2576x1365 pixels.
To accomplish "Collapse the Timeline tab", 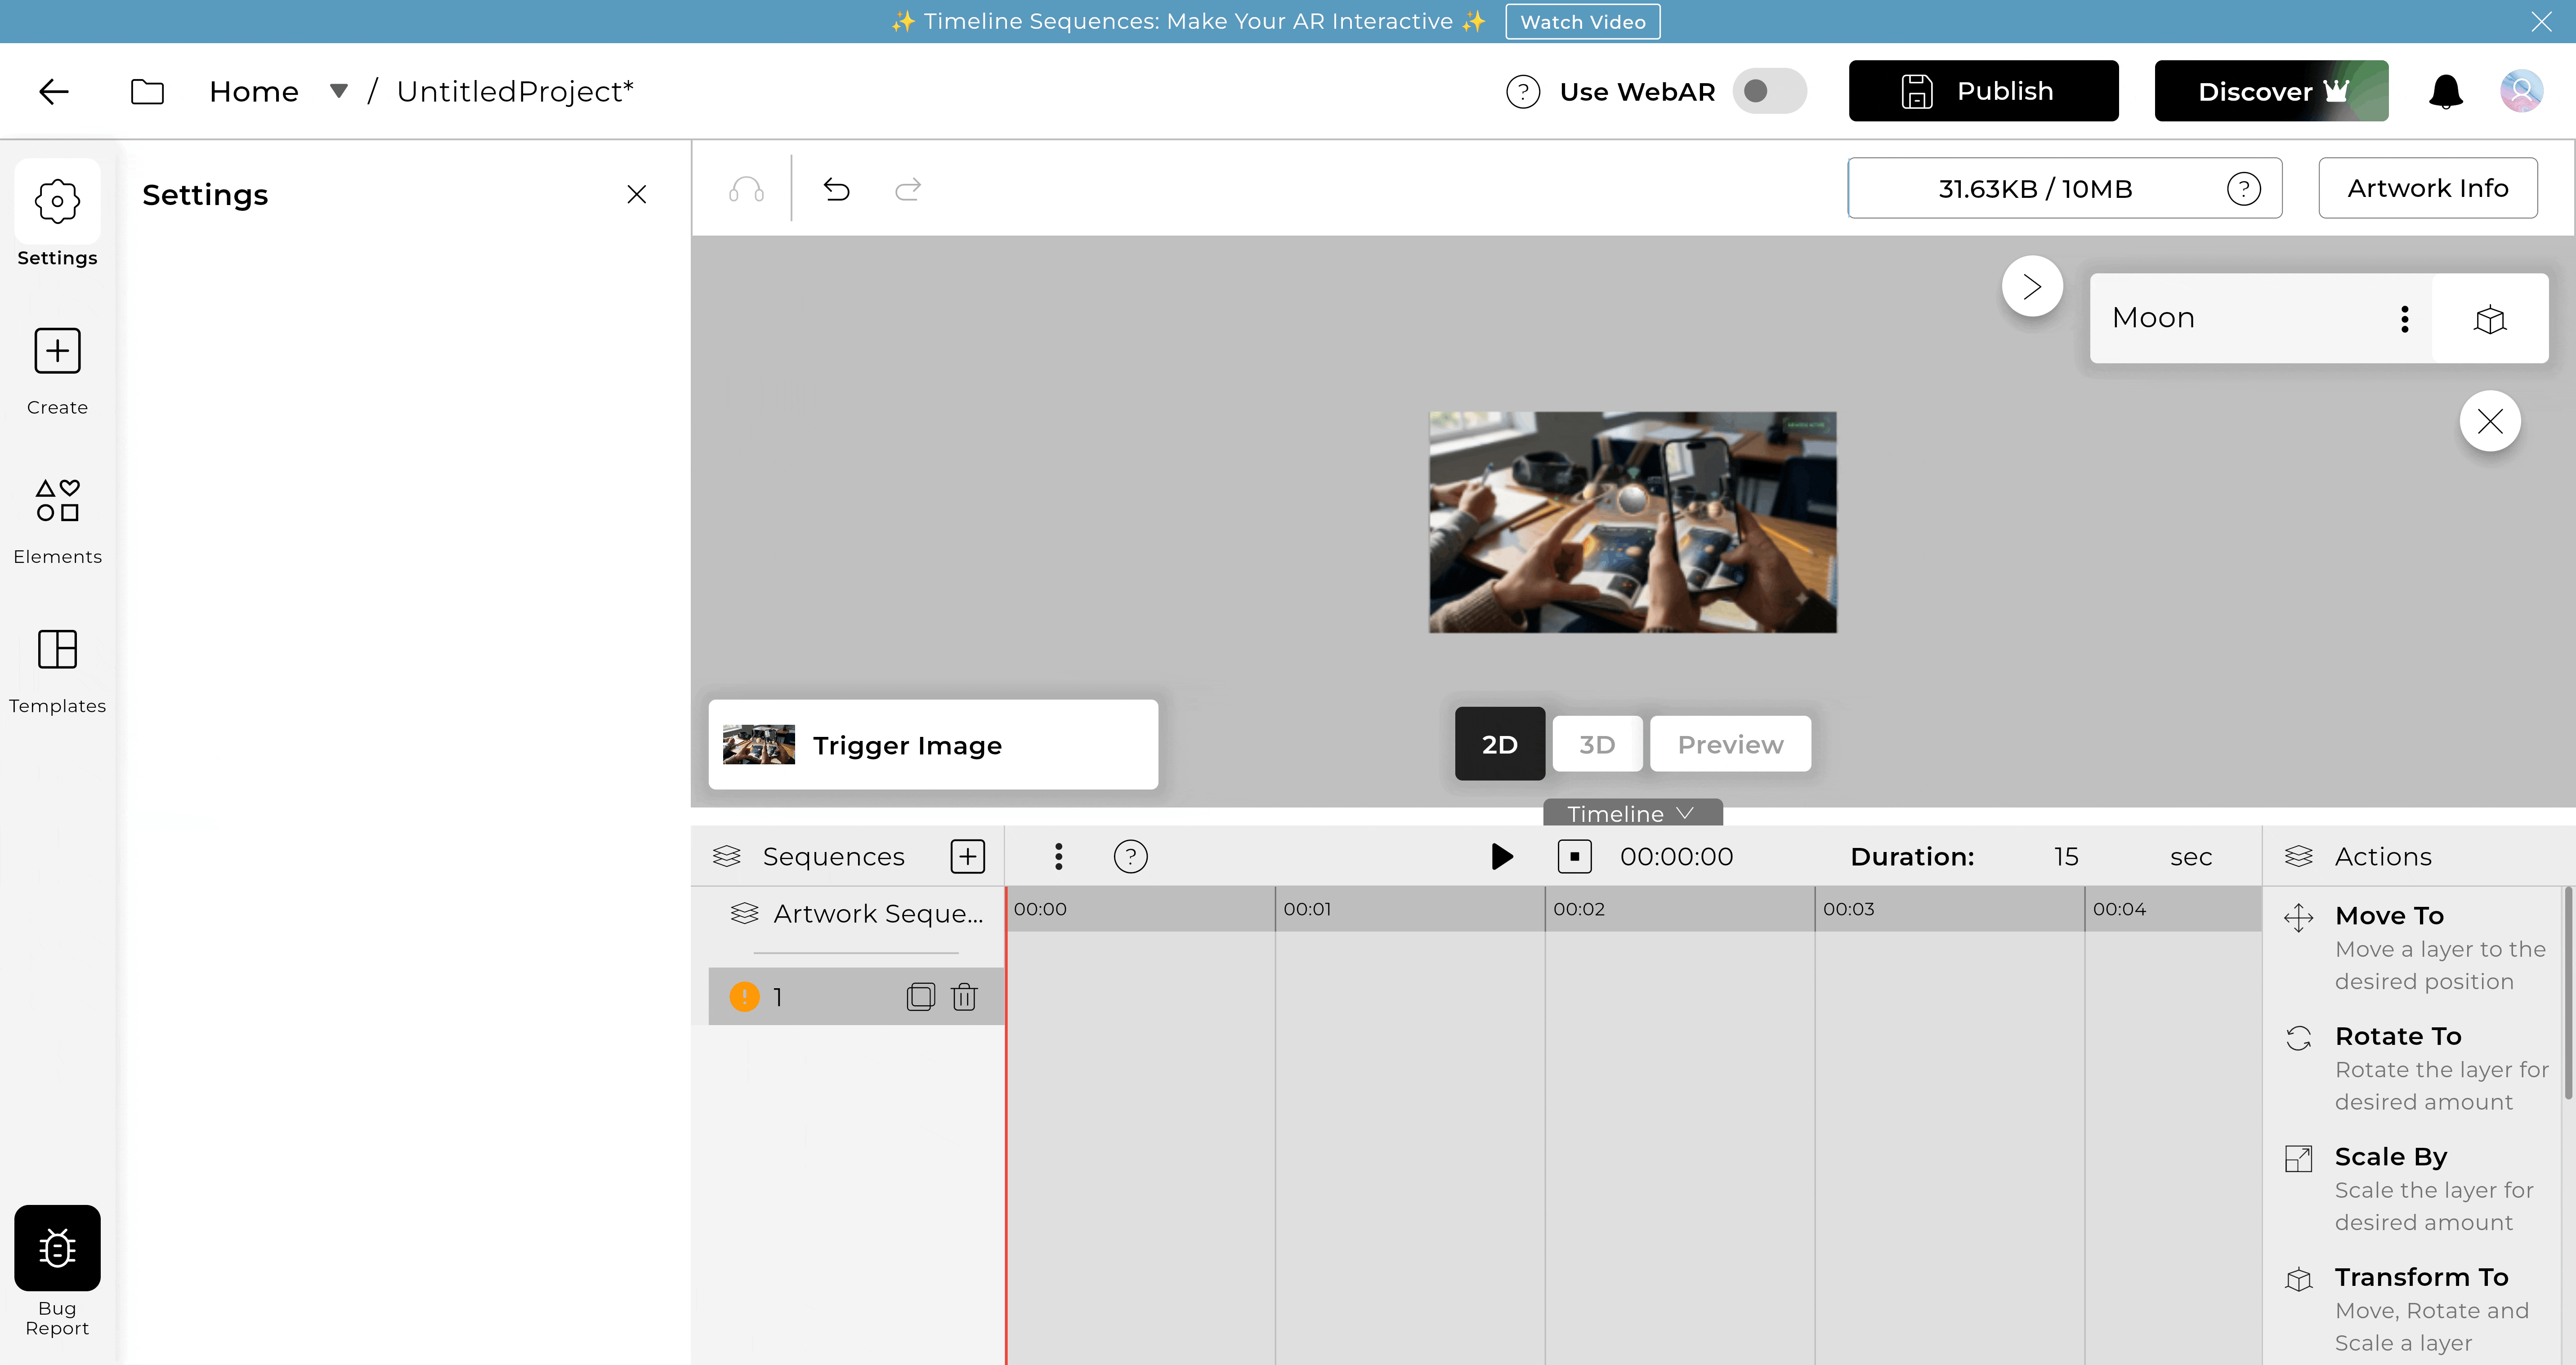I will tap(1632, 813).
